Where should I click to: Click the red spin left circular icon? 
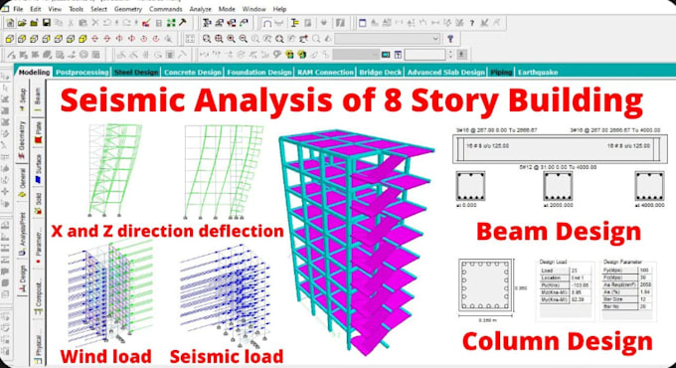(143, 39)
